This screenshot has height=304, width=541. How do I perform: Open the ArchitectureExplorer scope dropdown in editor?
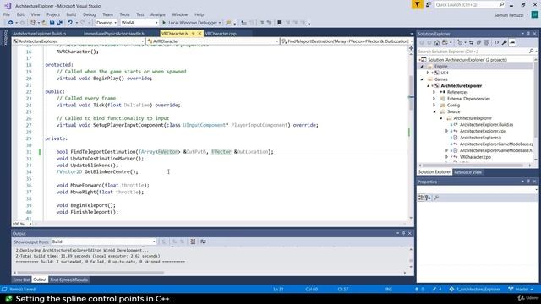tap(79, 41)
